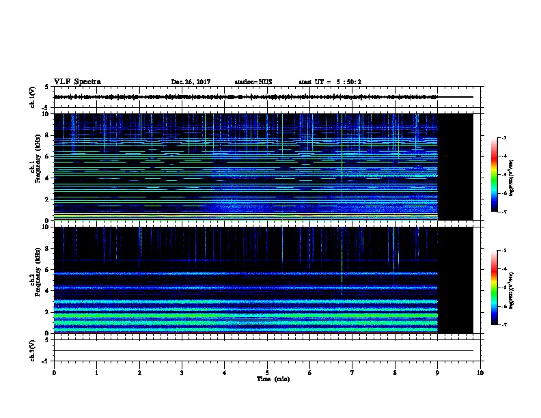
Task: Click time axis tick label "9"
Action: tap(437, 373)
